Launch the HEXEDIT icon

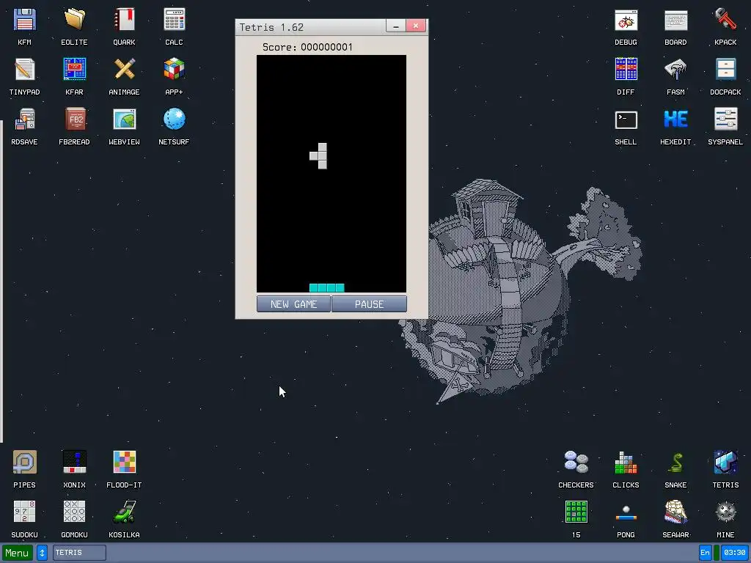tap(675, 119)
